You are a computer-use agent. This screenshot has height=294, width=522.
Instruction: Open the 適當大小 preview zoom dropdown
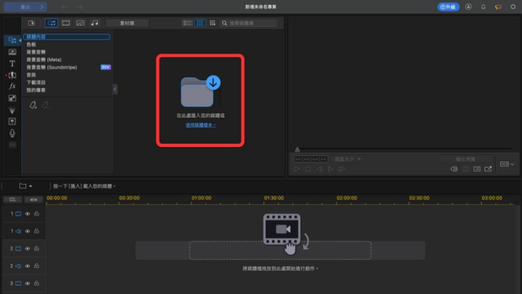[348, 159]
